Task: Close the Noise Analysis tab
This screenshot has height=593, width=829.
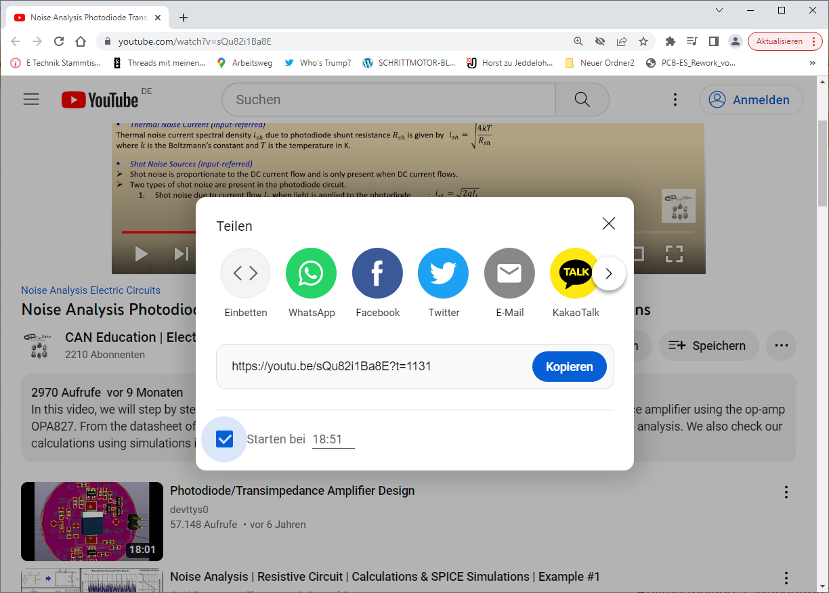Action: 159,18
